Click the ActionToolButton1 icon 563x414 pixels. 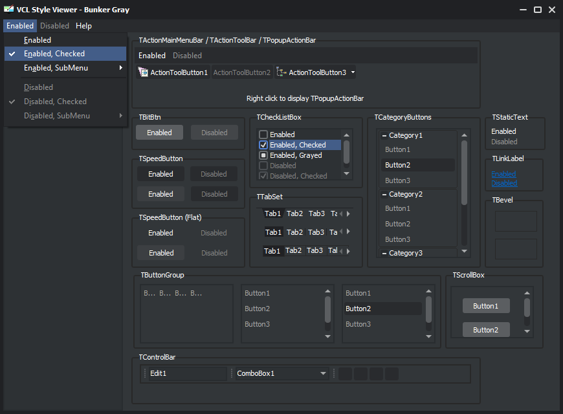(x=143, y=72)
